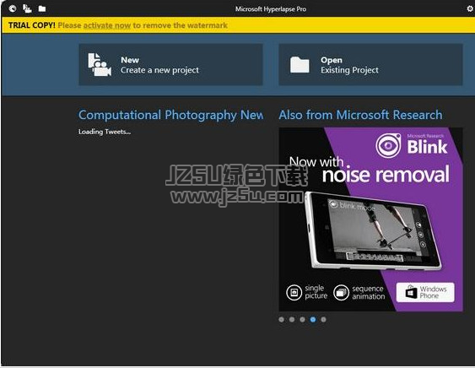This screenshot has width=475, height=368.
Task: Select the active fourth carousel dot
Action: point(313,320)
